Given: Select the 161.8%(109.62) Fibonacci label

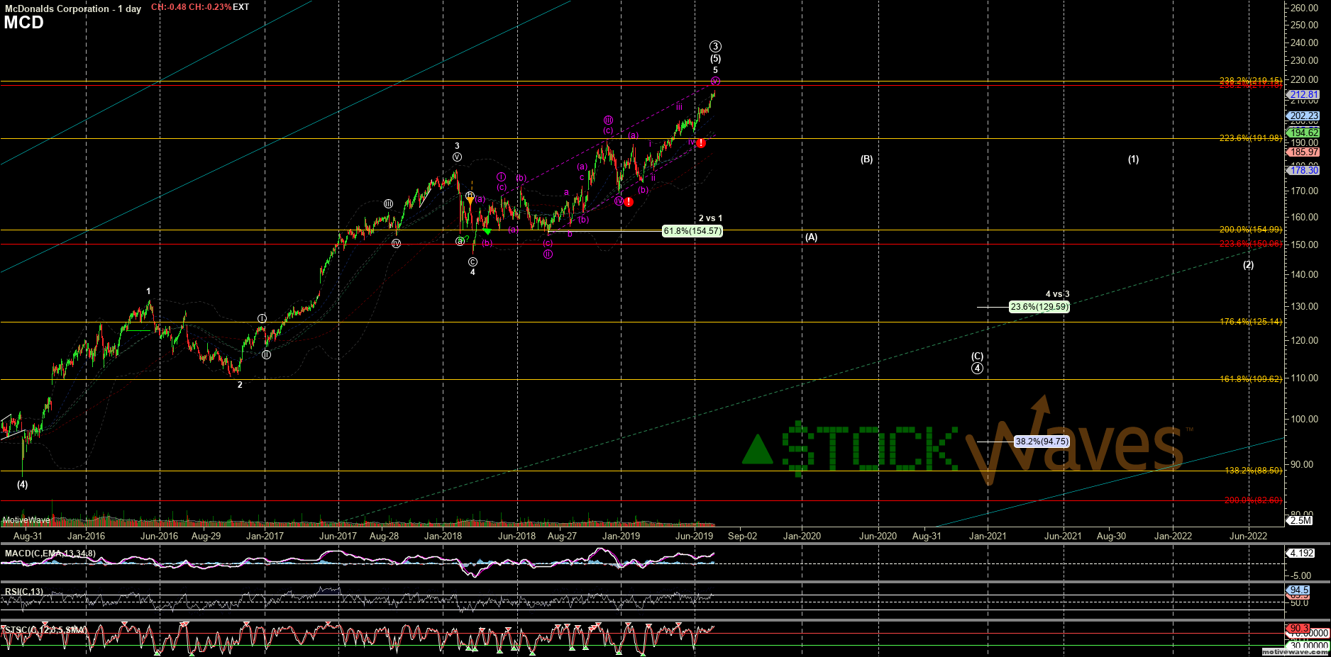Looking at the screenshot, I should [1251, 379].
